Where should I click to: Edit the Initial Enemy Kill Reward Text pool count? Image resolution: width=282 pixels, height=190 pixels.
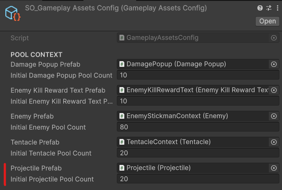coord(198,101)
